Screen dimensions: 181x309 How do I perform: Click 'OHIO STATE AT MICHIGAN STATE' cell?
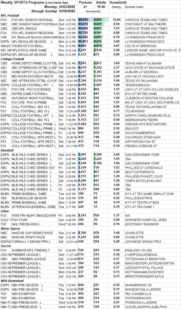pyautogui.click(x=150, y=68)
